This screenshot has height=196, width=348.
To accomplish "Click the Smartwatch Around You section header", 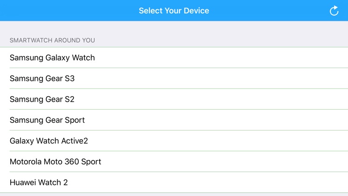I will (52, 40).
